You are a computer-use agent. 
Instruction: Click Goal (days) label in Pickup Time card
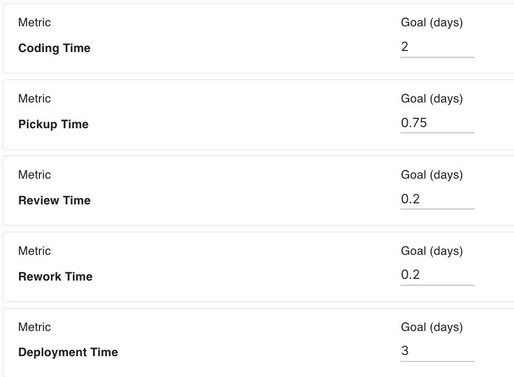click(432, 99)
